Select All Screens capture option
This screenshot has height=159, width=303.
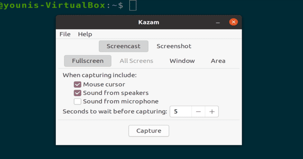point(137,61)
